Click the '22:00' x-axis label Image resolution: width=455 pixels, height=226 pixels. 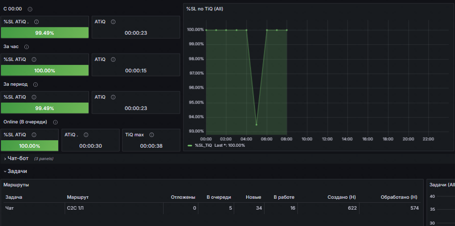point(428,139)
